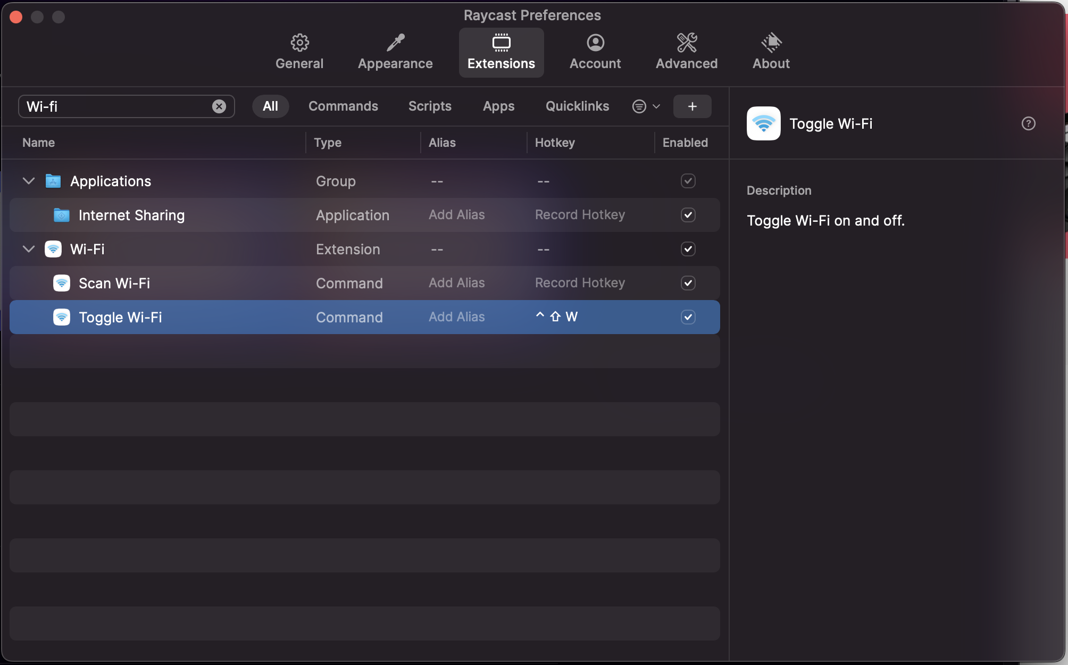Open the Advanced tools icon
Screen dimensions: 1068x665
686,43
